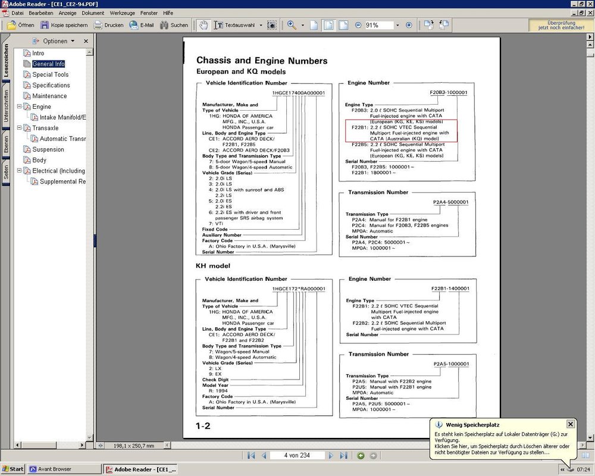
Task: Rotate page counterclockwise icon
Action: (444, 25)
